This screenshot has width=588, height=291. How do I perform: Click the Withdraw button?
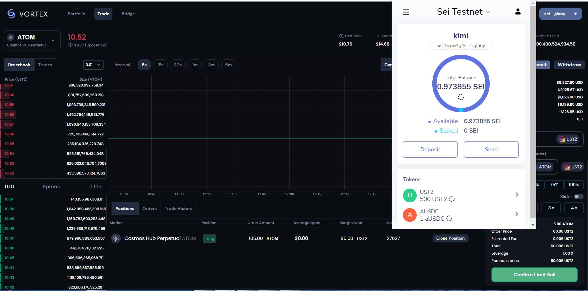pyautogui.click(x=569, y=65)
